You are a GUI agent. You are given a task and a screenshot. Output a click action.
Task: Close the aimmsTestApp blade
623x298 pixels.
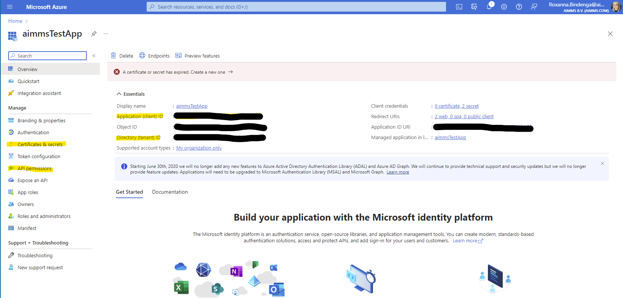coord(610,34)
